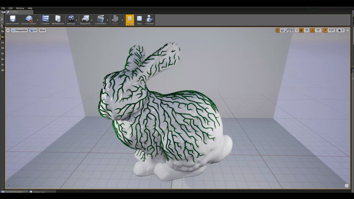
Task: Click the Show button in viewport
Action: pyautogui.click(x=42, y=30)
